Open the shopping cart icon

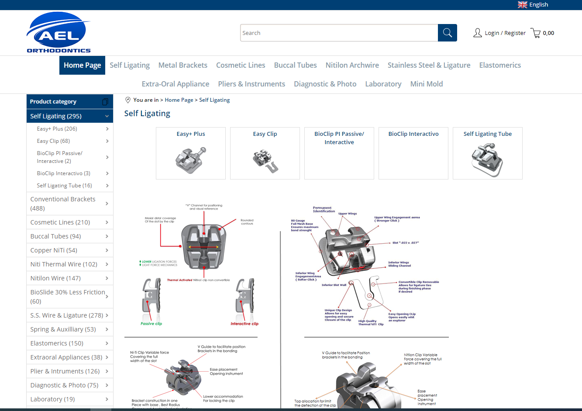tap(536, 33)
